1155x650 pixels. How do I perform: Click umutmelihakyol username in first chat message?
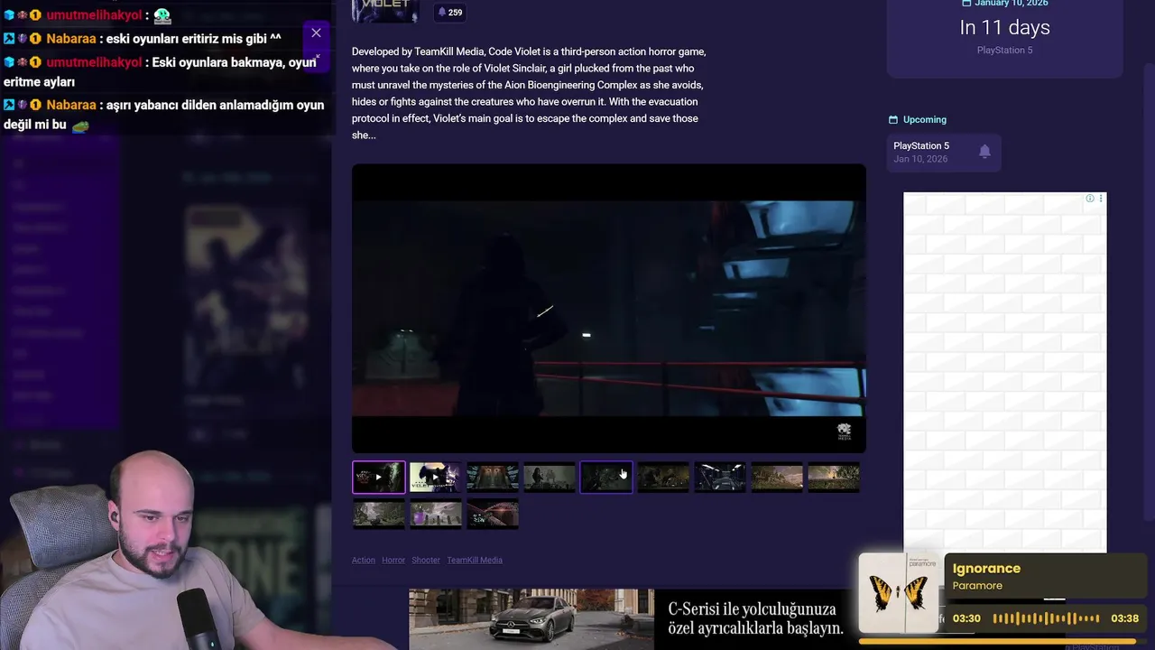[x=94, y=15]
